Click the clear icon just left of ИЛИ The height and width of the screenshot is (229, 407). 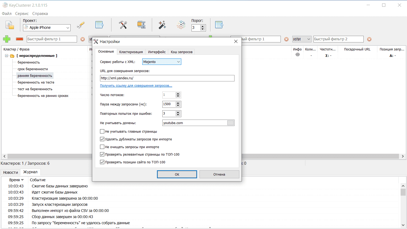pyautogui.click(x=286, y=39)
